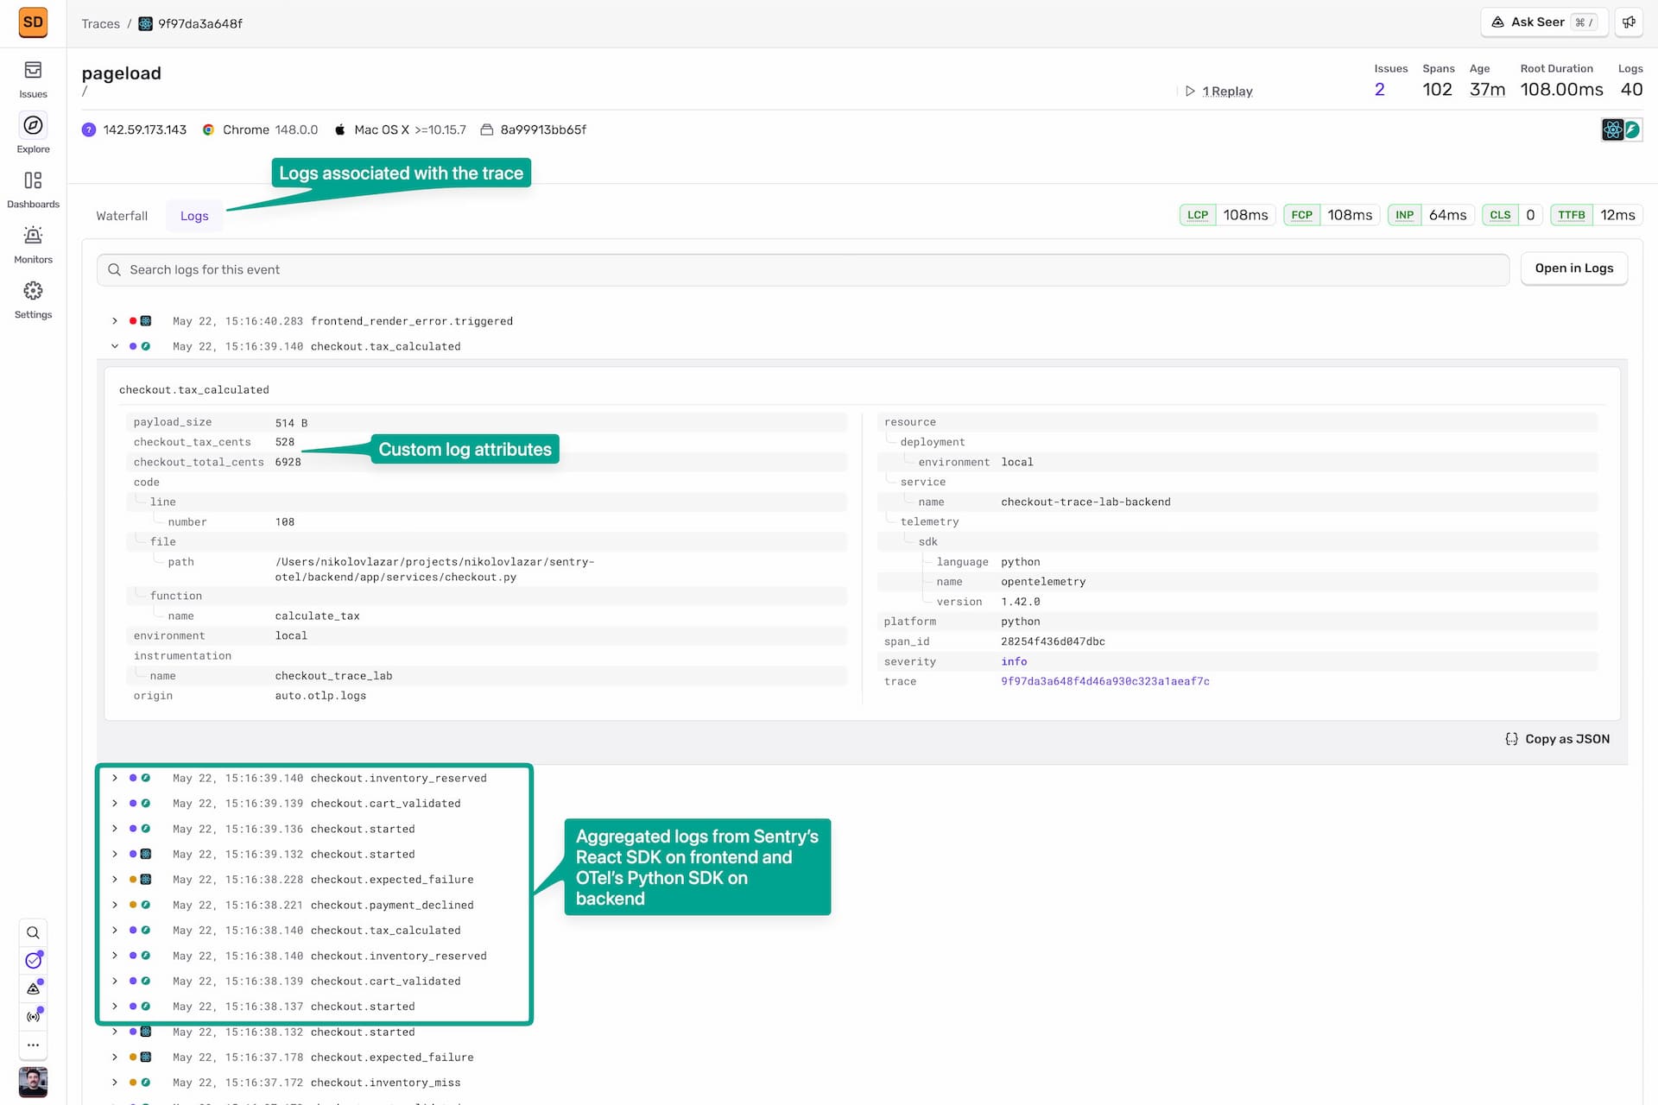Click the LCP vital badge

point(1227,215)
